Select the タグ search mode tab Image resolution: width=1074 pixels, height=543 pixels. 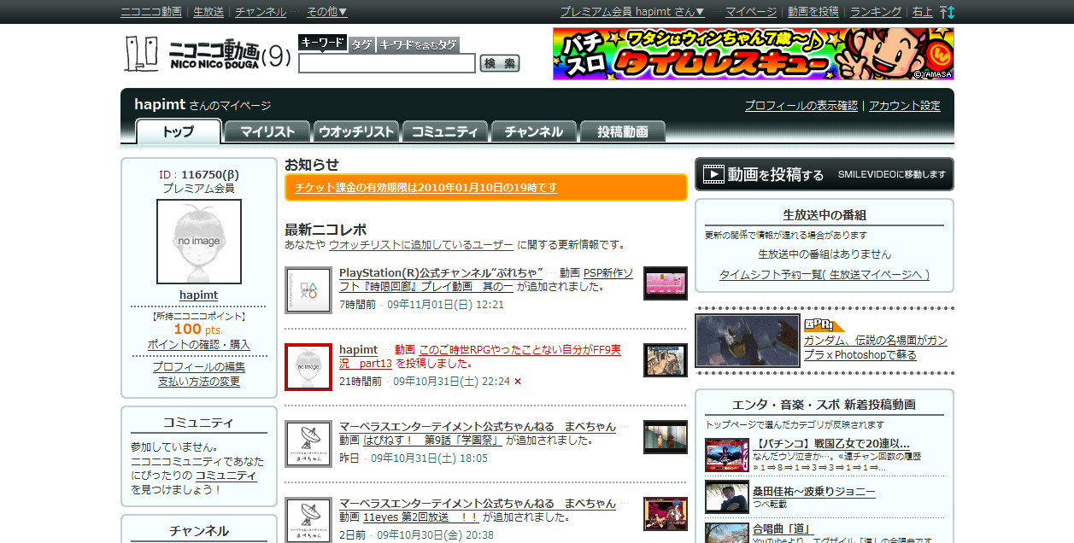pos(361,44)
